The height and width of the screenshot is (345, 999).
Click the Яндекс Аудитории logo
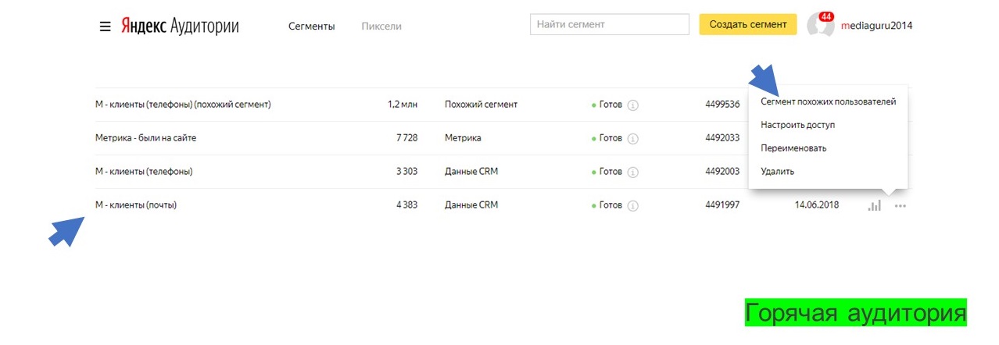click(180, 26)
